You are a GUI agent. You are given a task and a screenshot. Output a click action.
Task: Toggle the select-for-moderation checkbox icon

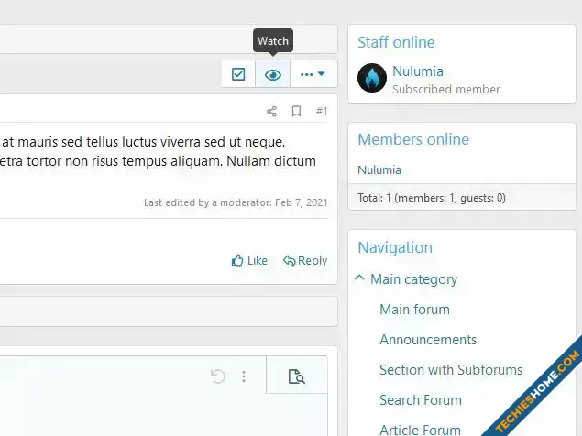tap(238, 74)
